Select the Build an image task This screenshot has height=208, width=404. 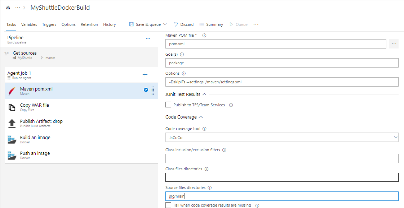[81, 139]
